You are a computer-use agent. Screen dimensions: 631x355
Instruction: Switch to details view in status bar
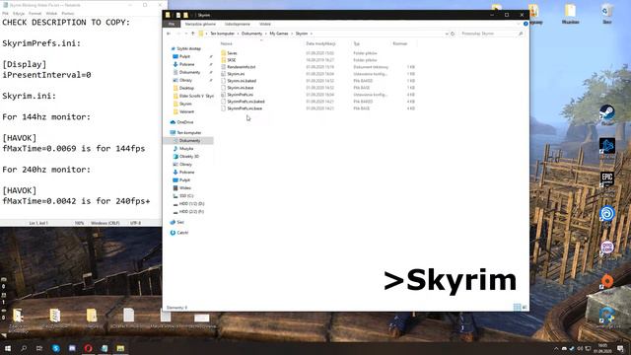coord(517,307)
